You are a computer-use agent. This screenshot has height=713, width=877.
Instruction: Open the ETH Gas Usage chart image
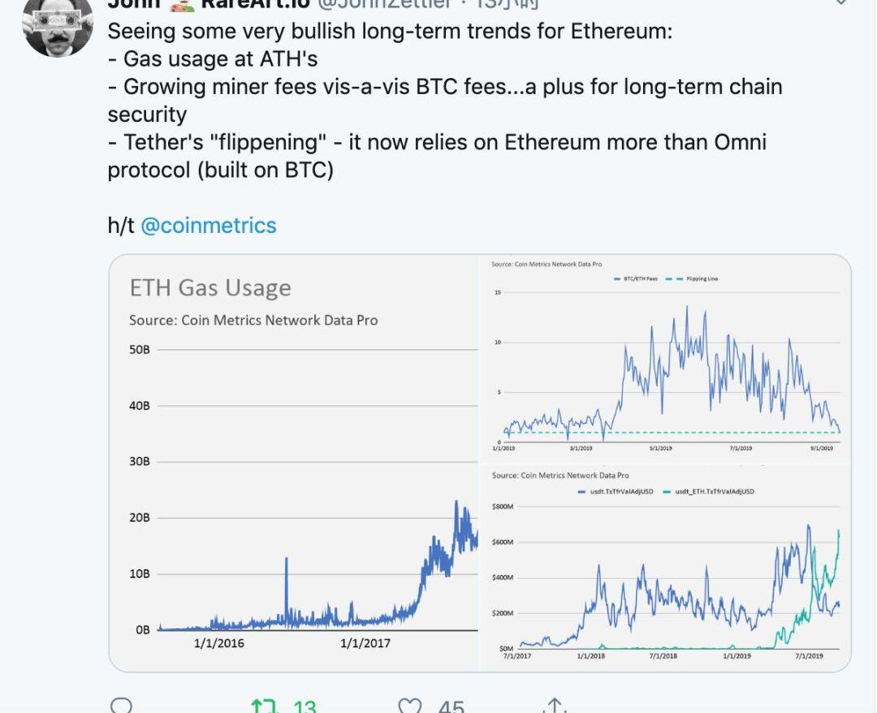click(x=294, y=463)
